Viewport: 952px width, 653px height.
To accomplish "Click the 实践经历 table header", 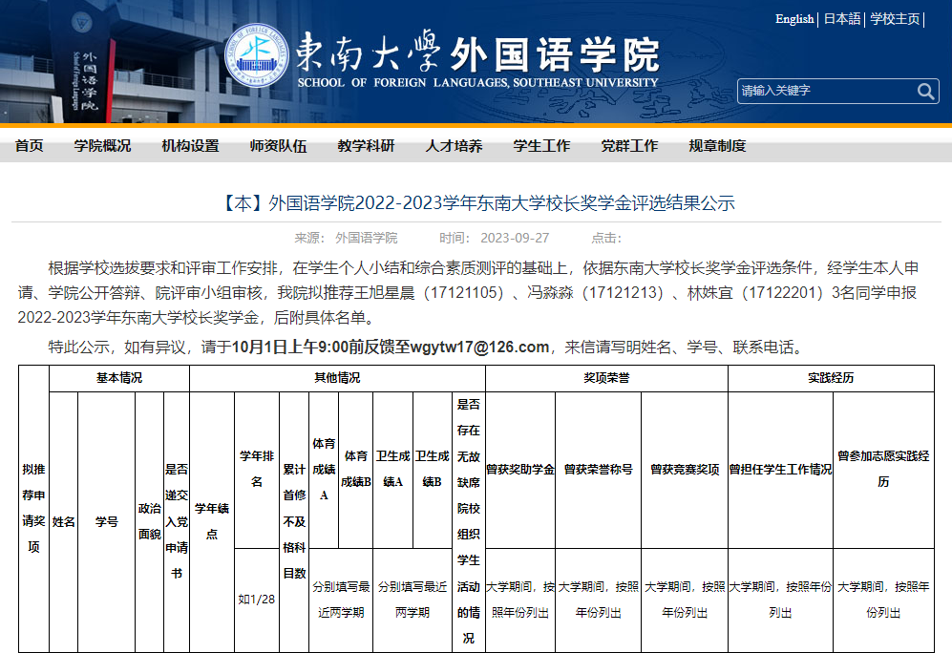I will pos(831,378).
